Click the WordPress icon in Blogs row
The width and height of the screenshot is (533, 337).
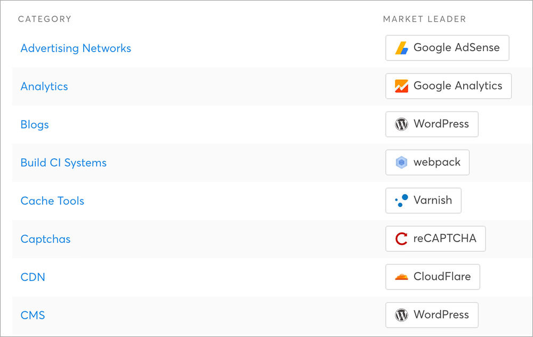point(401,124)
